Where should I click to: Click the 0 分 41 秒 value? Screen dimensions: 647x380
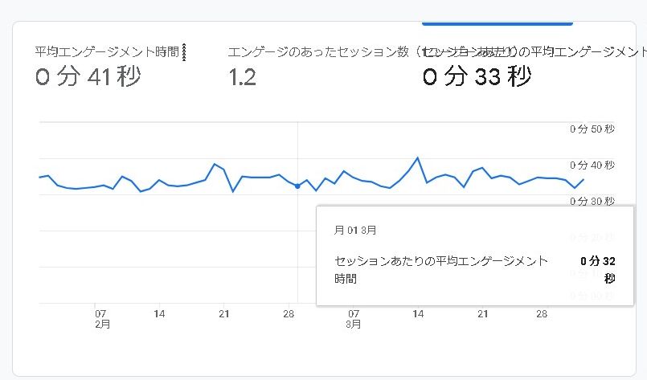pos(88,77)
